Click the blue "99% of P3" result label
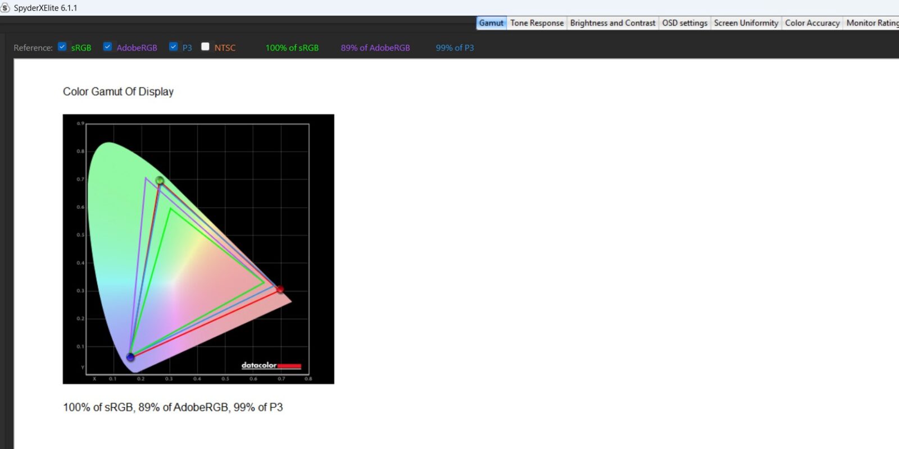Viewport: 899px width, 449px height. coord(455,48)
